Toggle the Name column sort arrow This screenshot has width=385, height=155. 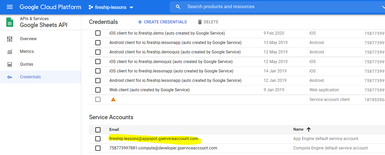point(309,129)
